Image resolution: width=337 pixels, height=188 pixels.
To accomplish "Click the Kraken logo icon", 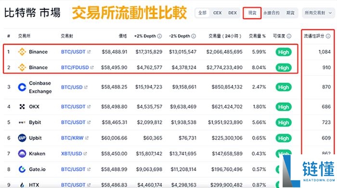I will tap(22, 154).
